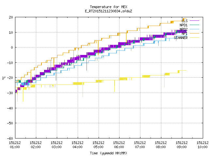
Task: Click the x-axis tick label 151212 04:00
Action: [78, 145]
